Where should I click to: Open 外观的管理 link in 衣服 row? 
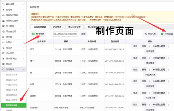93,84
